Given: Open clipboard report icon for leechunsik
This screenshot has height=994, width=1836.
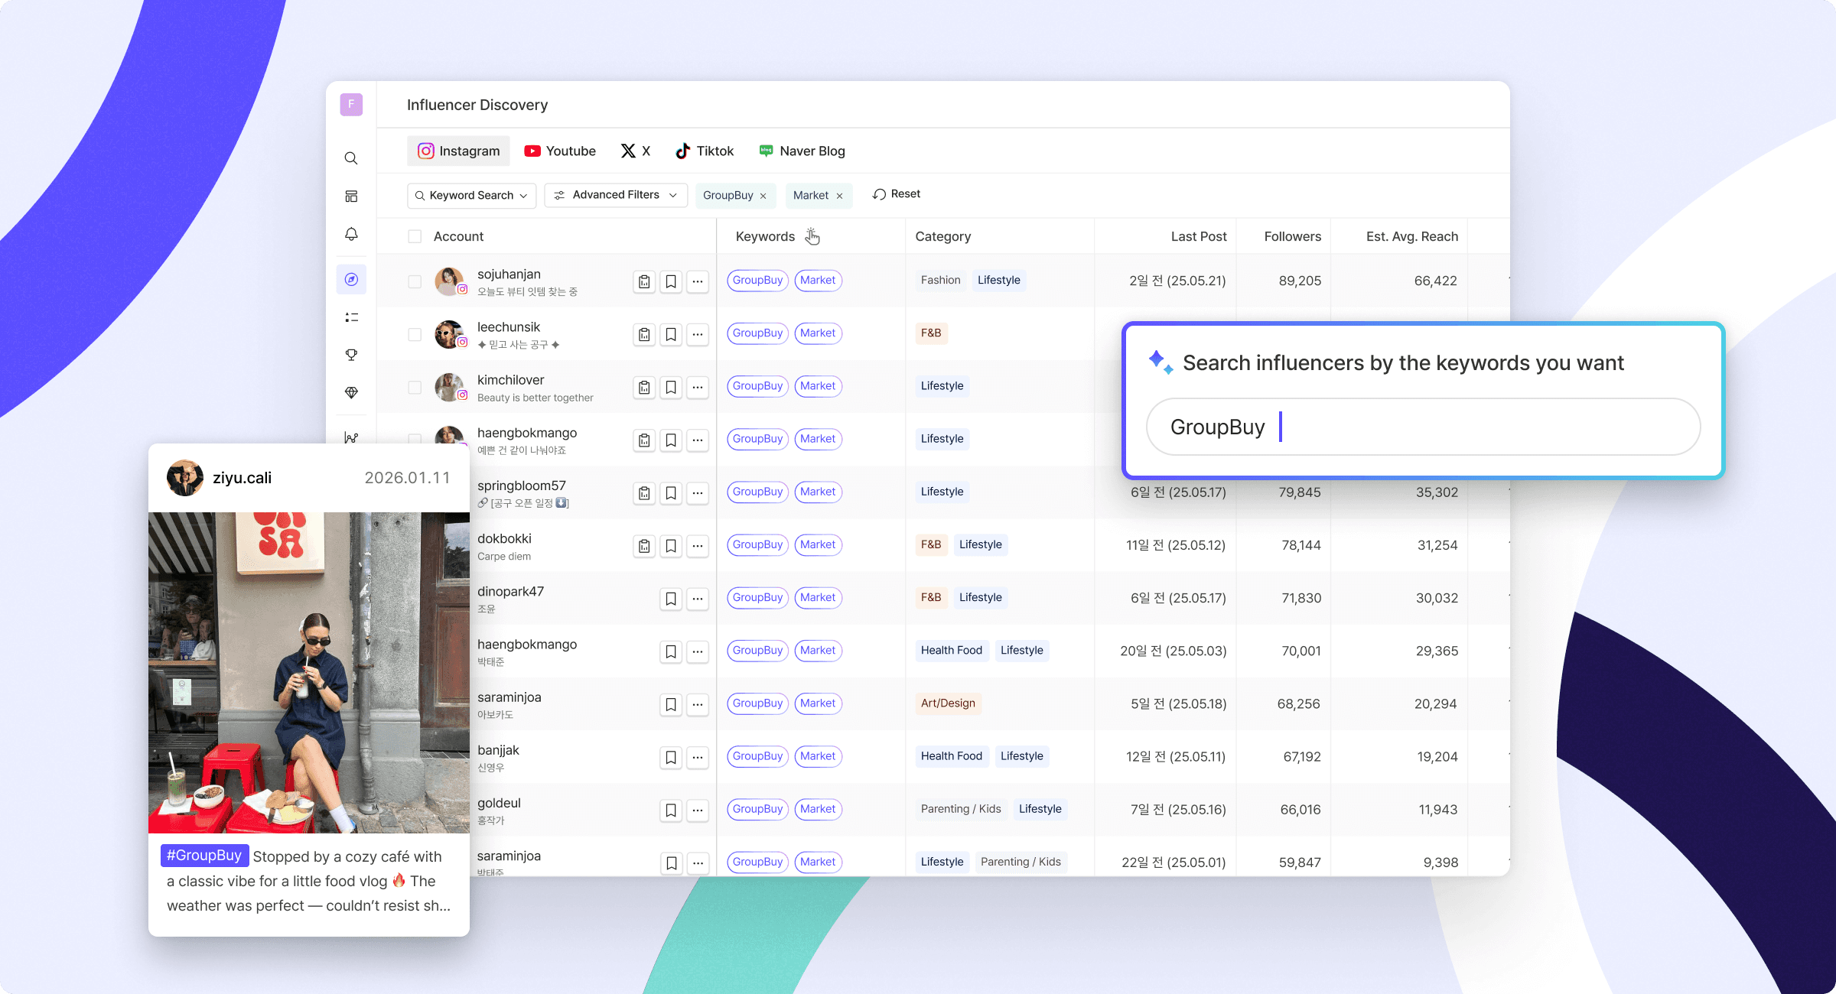Looking at the screenshot, I should [644, 334].
